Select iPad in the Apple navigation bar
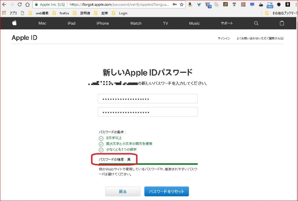The width and height of the screenshot is (298, 201). (72, 23)
